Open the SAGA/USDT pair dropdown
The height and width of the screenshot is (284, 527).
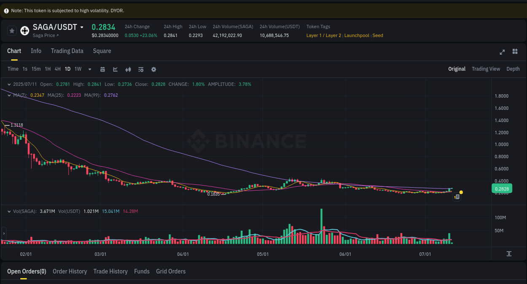[81, 27]
